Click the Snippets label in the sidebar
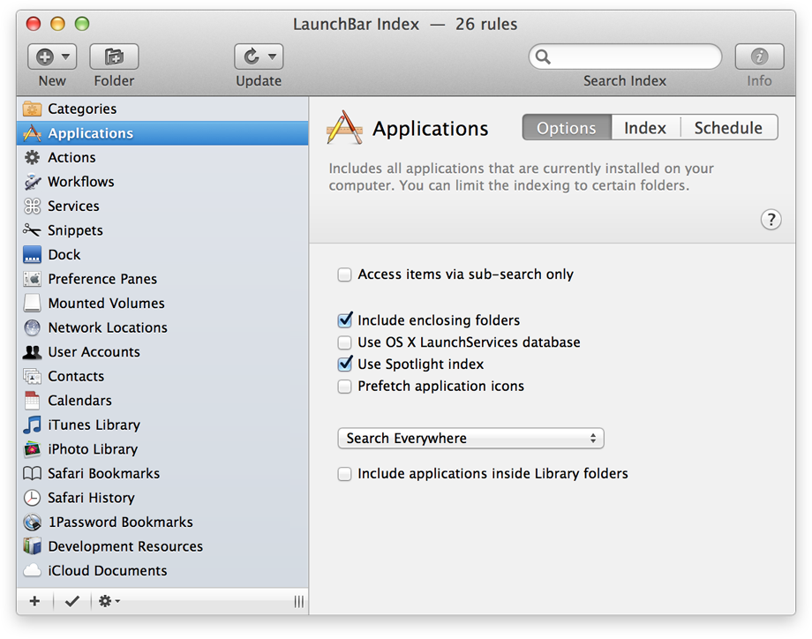Image resolution: width=812 pixels, height=639 pixels. pos(75,230)
